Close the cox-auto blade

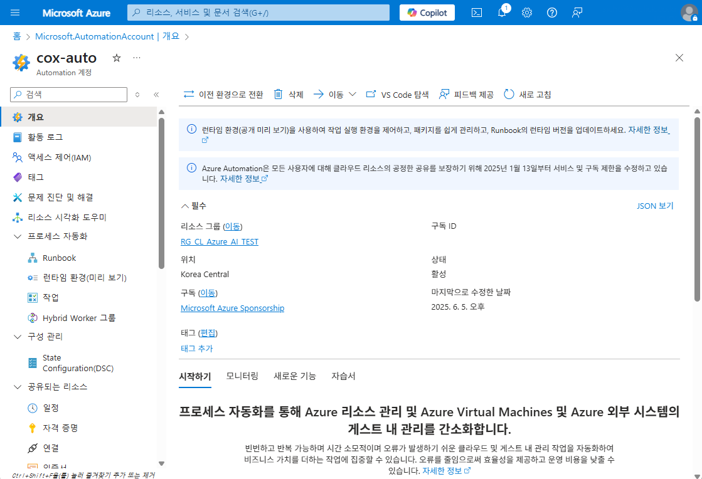(x=679, y=58)
